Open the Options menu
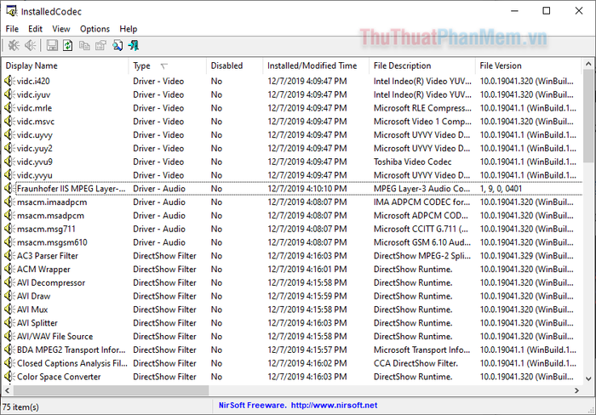Image resolution: width=596 pixels, height=415 pixels. pyautogui.click(x=95, y=29)
